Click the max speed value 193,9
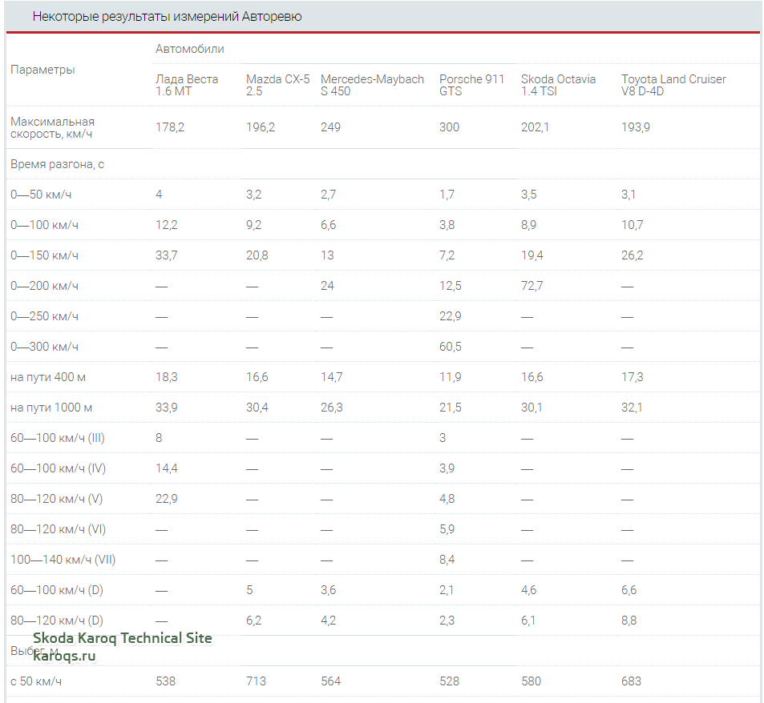The height and width of the screenshot is (703, 764). pyautogui.click(x=636, y=127)
